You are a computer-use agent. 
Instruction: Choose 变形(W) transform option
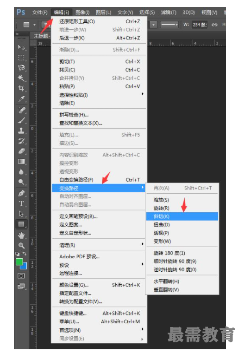tap(182, 242)
